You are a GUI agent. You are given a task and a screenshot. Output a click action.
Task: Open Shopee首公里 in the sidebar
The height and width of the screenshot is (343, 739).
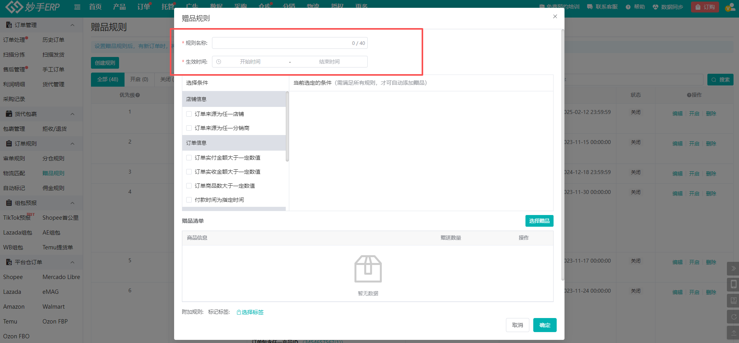click(x=61, y=218)
